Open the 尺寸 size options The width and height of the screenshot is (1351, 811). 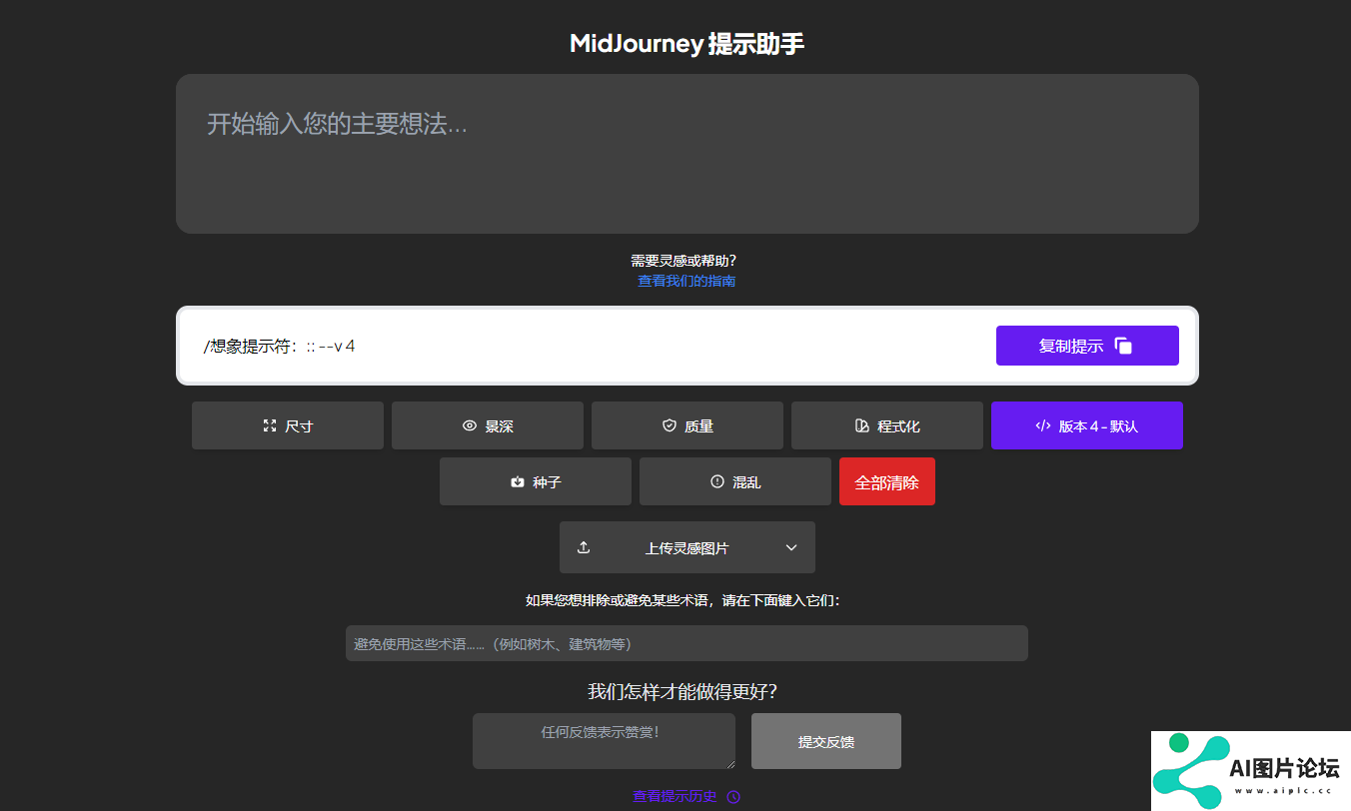click(288, 425)
